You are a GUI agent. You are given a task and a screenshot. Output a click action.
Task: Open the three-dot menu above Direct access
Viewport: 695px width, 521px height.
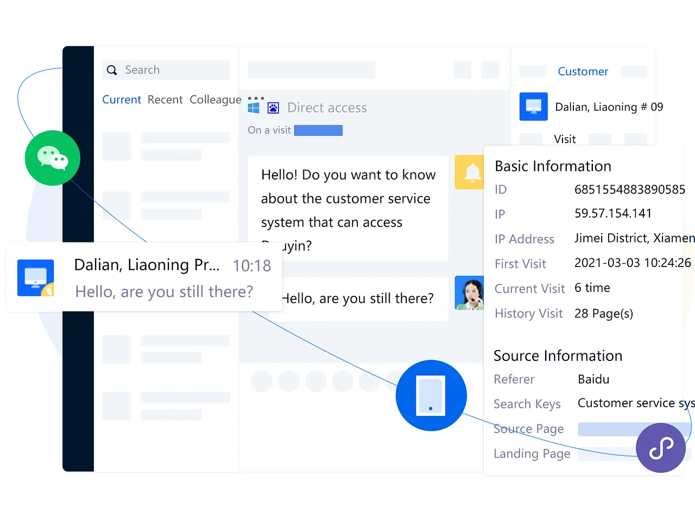[256, 98]
